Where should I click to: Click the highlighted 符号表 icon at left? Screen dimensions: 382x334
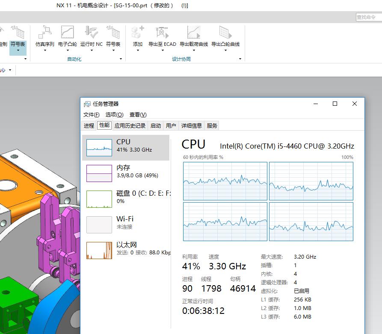pos(18,32)
